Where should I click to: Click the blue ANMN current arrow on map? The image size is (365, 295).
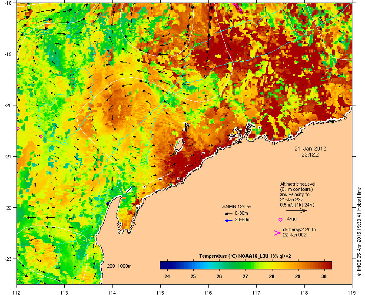(x=108, y=203)
